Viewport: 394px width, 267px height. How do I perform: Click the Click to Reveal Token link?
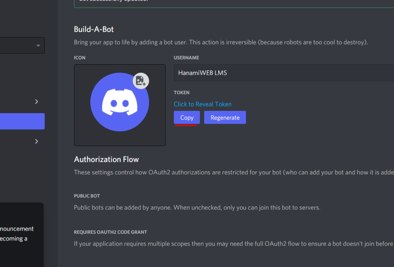tap(202, 104)
